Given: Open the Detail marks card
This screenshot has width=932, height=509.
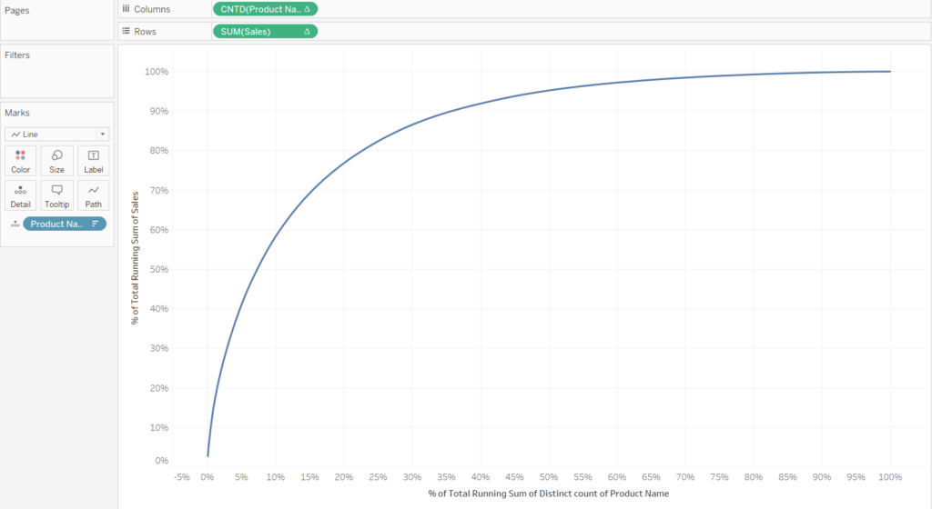Looking at the screenshot, I should pyautogui.click(x=20, y=195).
